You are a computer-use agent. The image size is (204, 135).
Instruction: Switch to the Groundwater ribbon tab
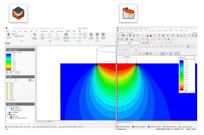pyautogui.click(x=44, y=31)
